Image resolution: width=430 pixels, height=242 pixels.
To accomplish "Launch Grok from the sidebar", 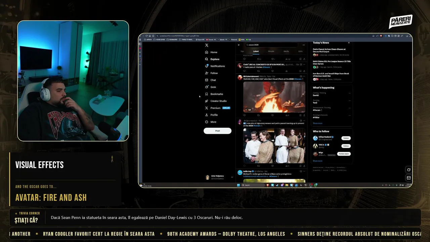I will (x=210, y=87).
